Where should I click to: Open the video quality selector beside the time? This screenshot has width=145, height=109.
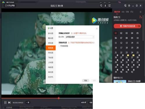coord(28,103)
